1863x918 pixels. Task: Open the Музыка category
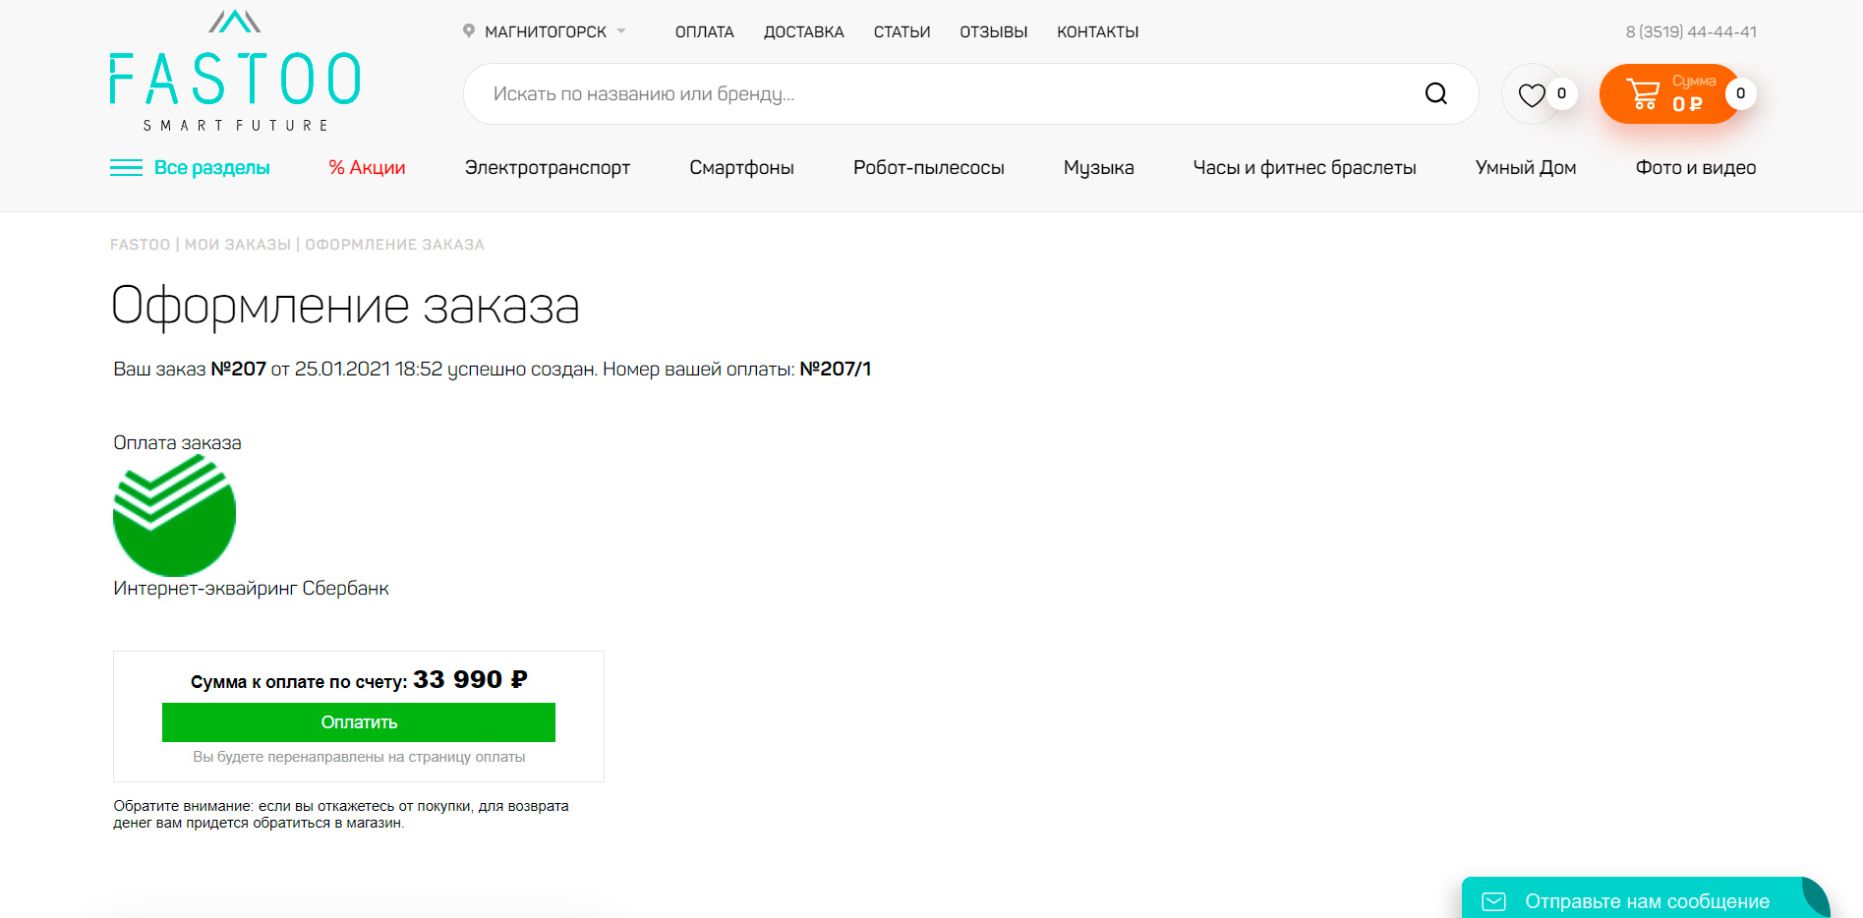coord(1098,167)
